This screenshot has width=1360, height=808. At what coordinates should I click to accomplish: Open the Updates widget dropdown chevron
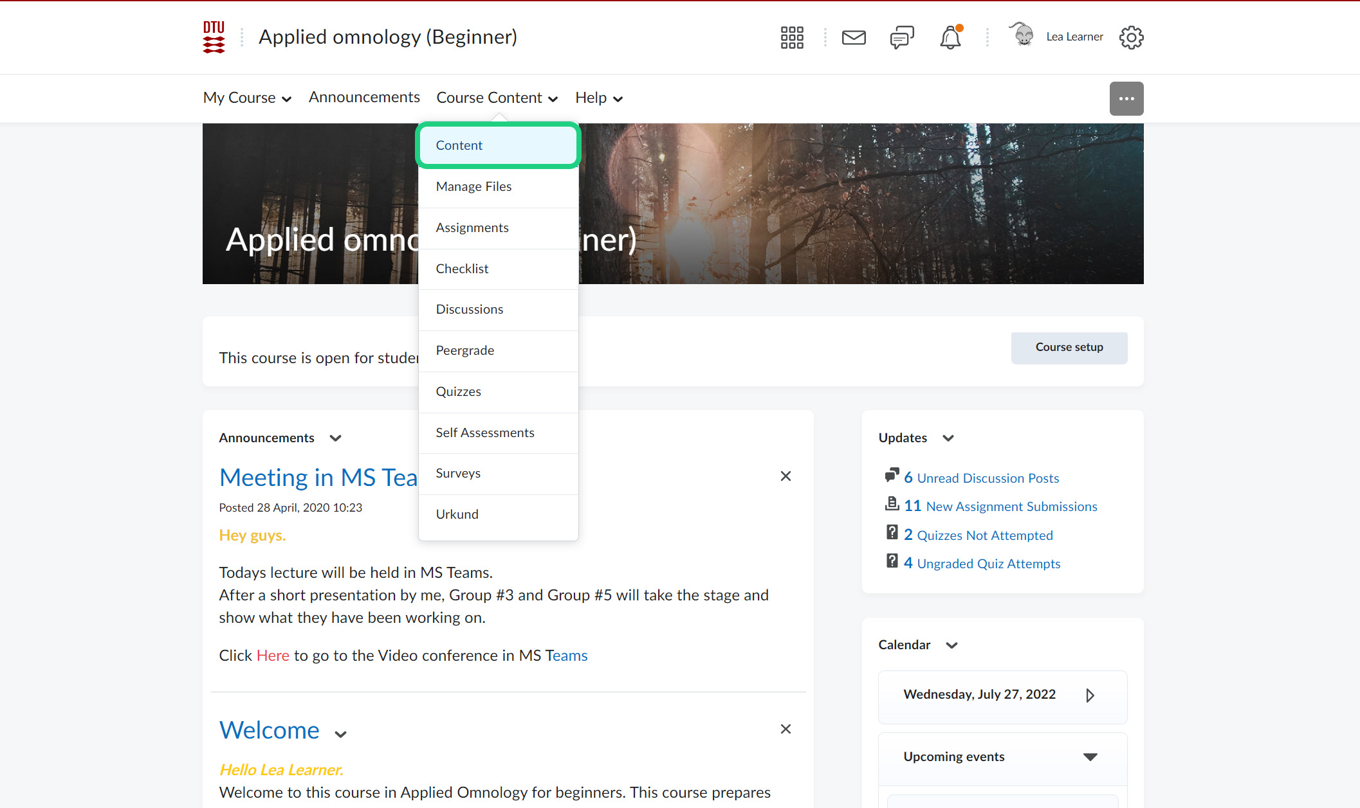tap(948, 438)
